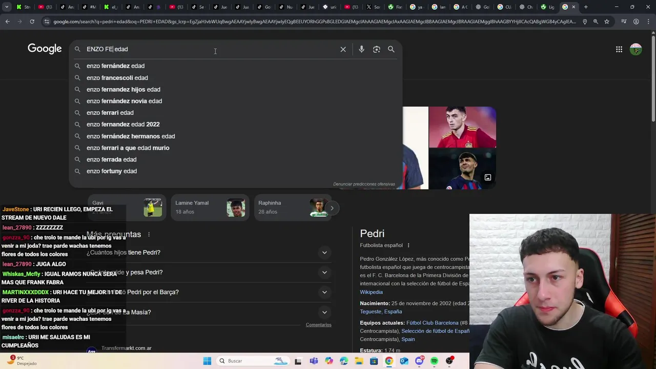Go back with the browser back arrow
The width and height of the screenshot is (656, 369).
[x=7, y=22]
